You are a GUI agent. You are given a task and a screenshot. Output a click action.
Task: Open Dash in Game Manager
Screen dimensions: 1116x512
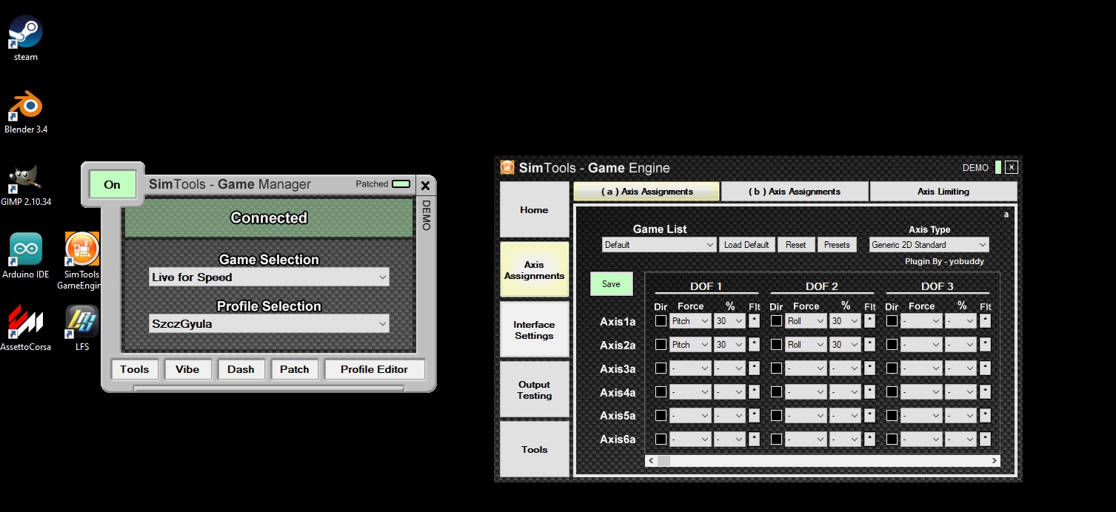(x=241, y=369)
